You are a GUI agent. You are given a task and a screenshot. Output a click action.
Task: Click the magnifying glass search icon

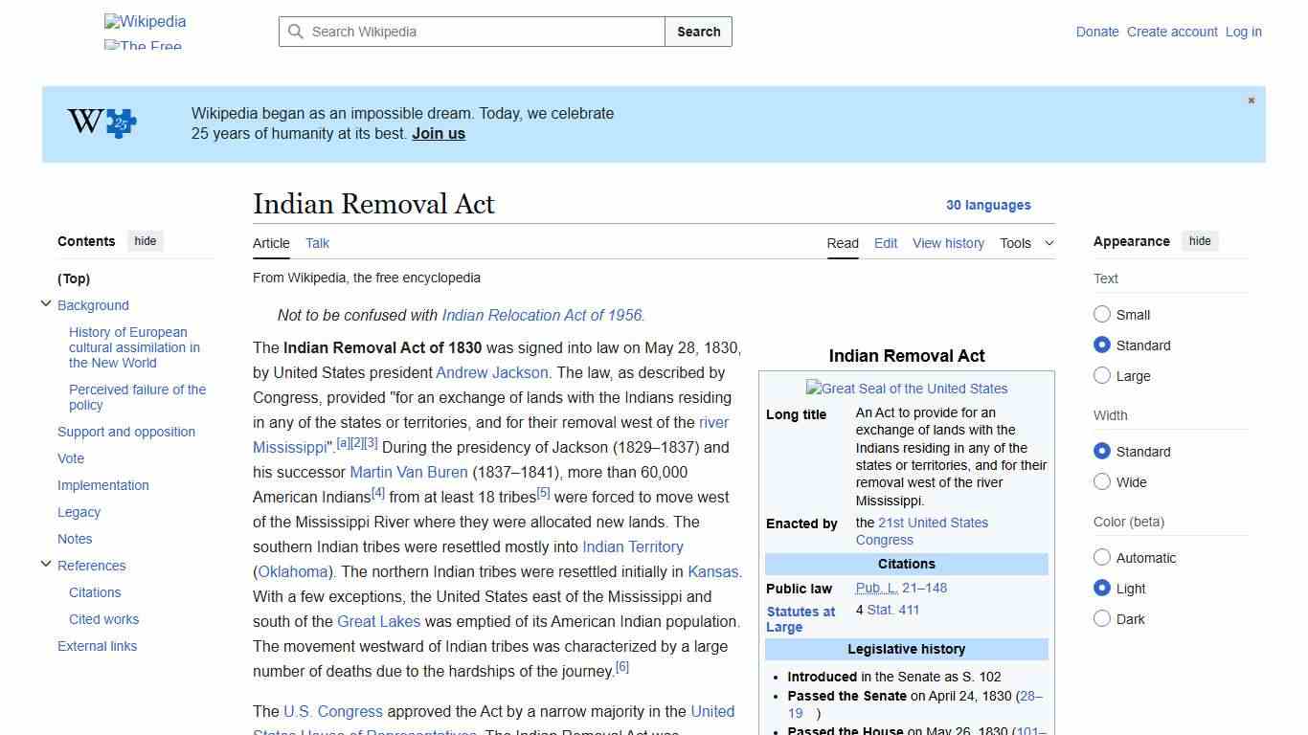(x=296, y=32)
